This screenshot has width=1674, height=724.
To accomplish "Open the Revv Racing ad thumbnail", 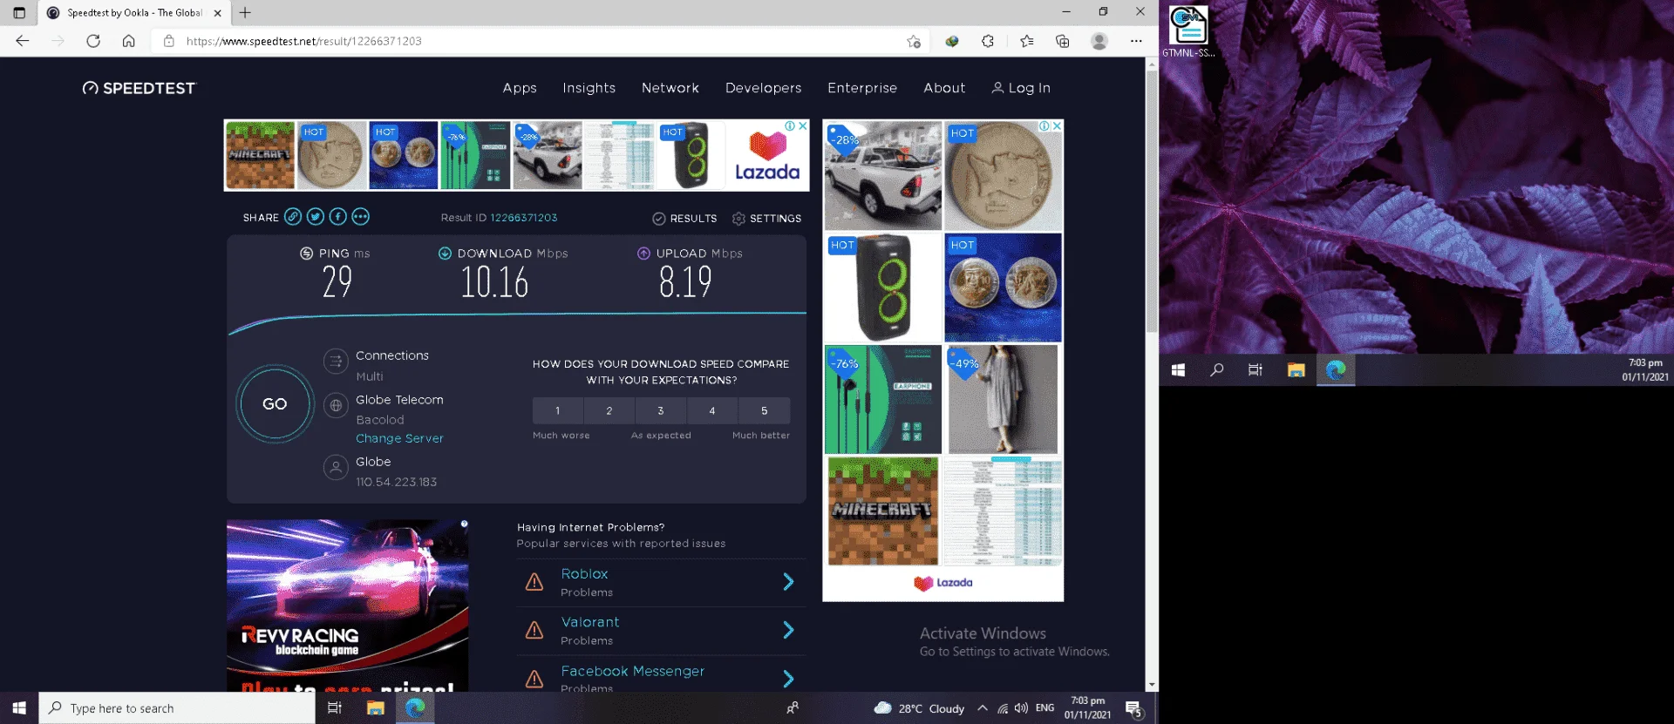I will click(x=347, y=606).
